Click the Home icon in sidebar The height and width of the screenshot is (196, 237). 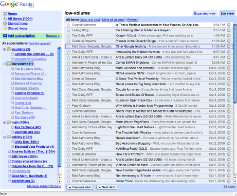[5, 14]
